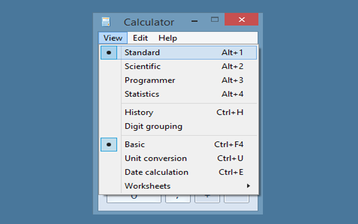
Task: Maximize the Calculator window
Action: [x=214, y=20]
